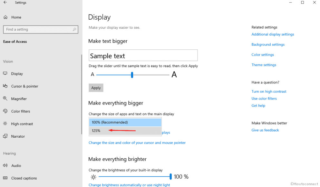320x187 pixels.
Task: Click the Get help link
Action: pyautogui.click(x=258, y=105)
